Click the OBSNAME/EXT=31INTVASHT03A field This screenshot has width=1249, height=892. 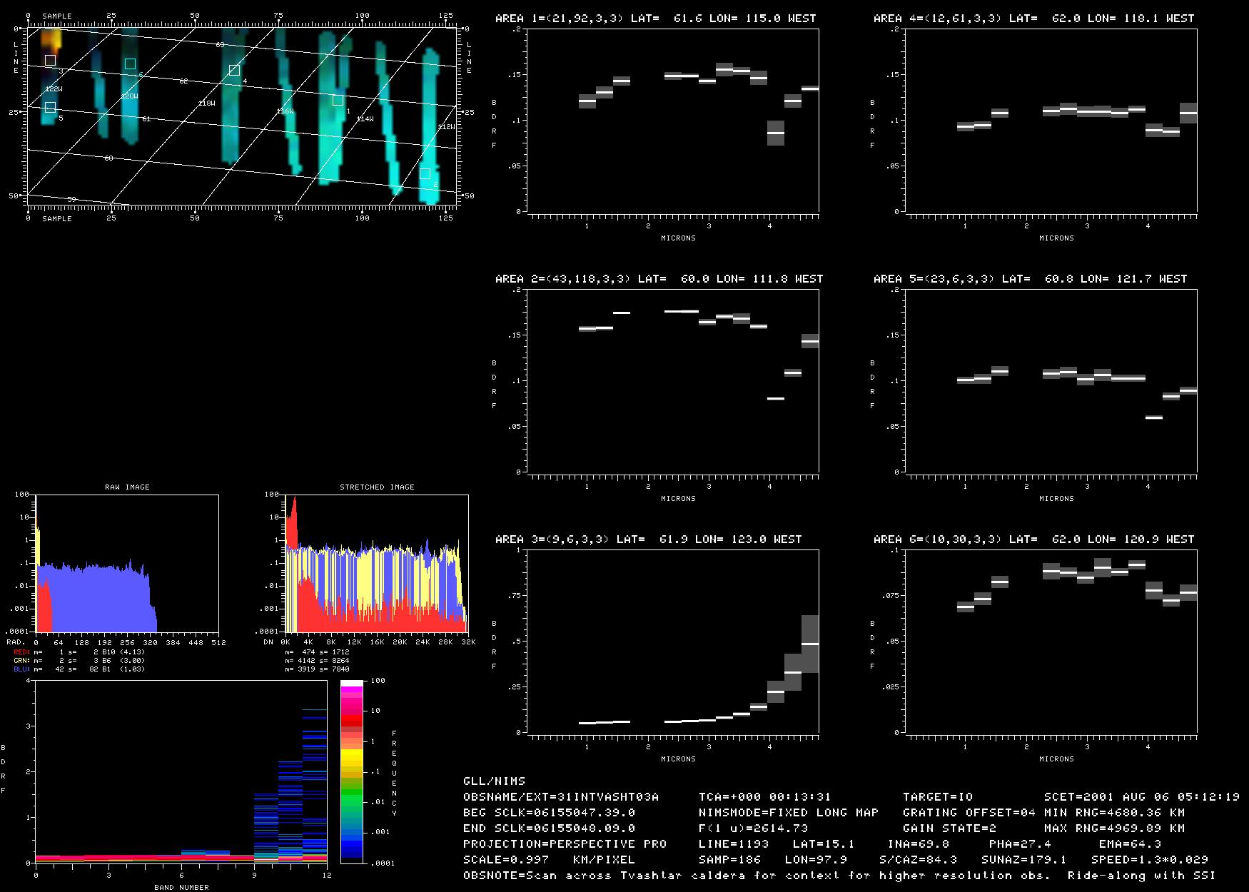561,797
